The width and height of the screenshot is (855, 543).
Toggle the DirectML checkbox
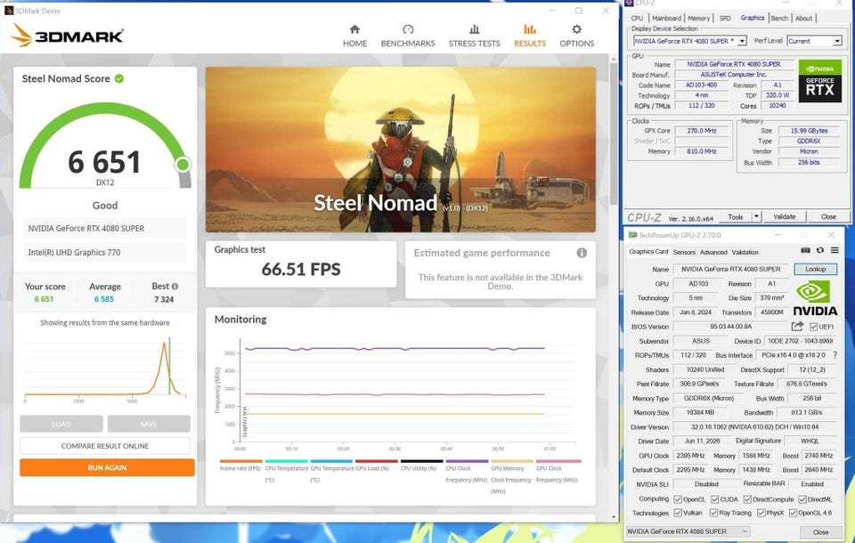coord(802,499)
